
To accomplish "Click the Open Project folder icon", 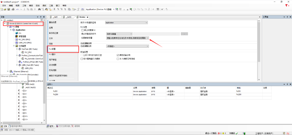I will pos(5,9).
